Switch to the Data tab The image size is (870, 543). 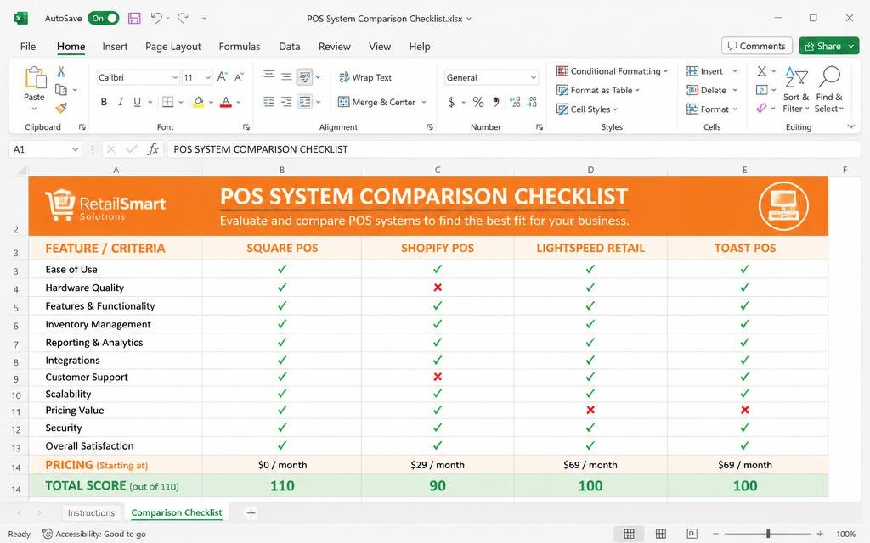289,47
